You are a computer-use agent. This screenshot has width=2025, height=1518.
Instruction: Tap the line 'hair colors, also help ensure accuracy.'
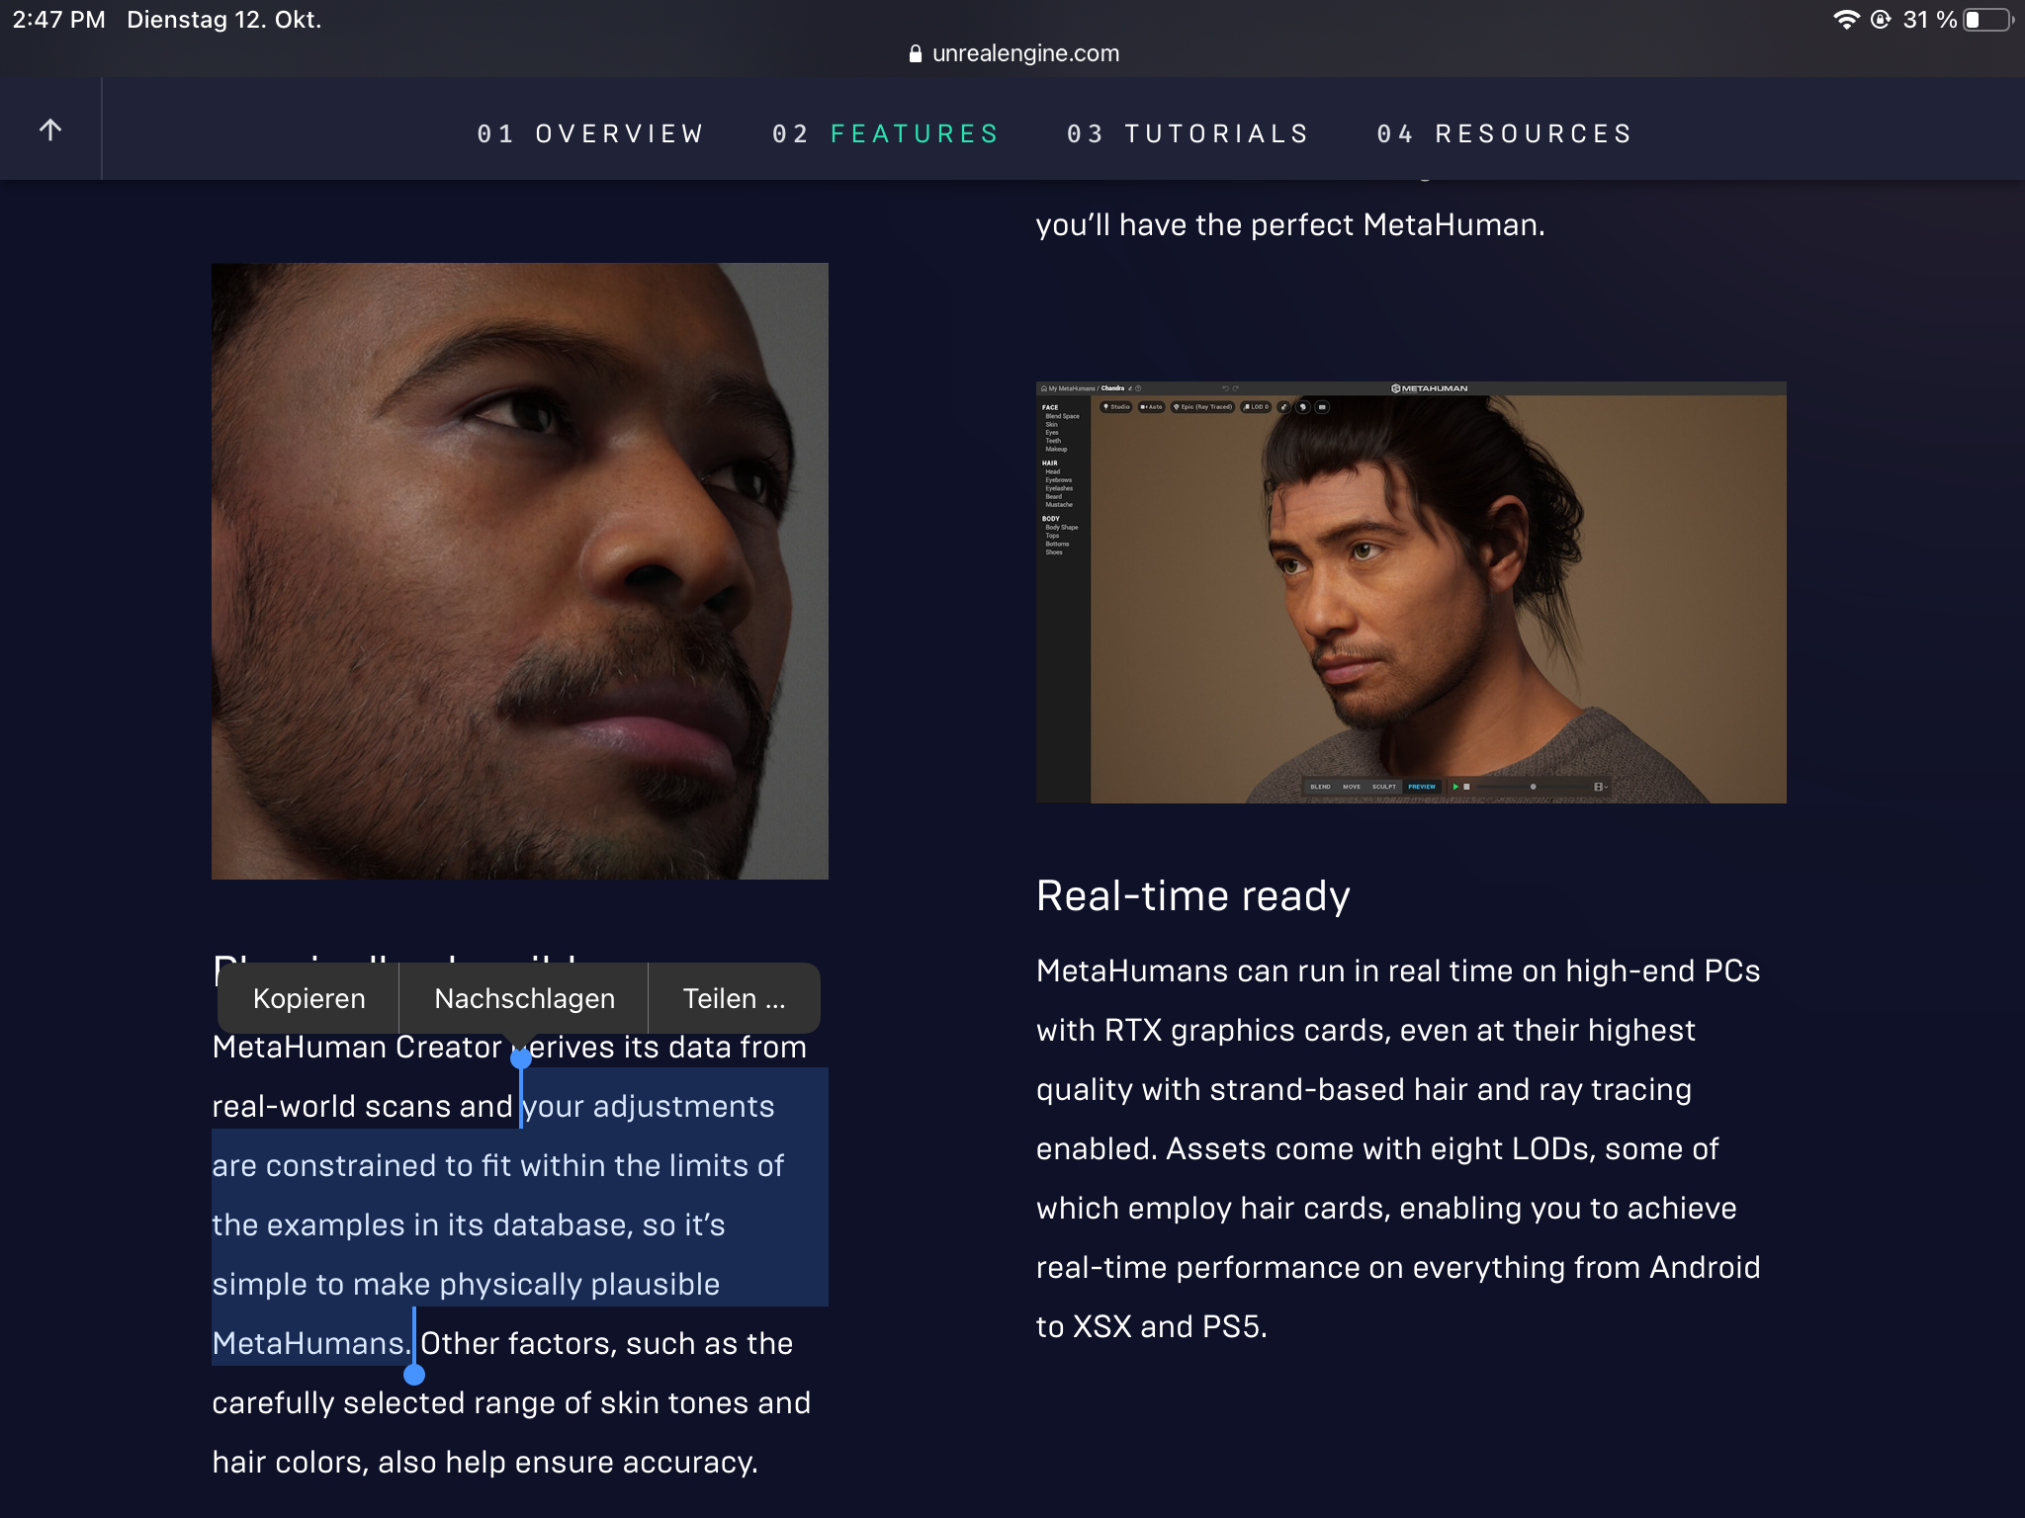484,1462
